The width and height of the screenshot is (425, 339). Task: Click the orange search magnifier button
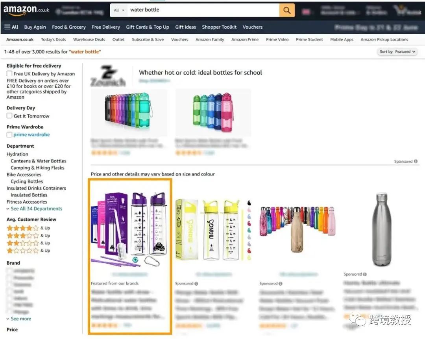[x=287, y=10]
